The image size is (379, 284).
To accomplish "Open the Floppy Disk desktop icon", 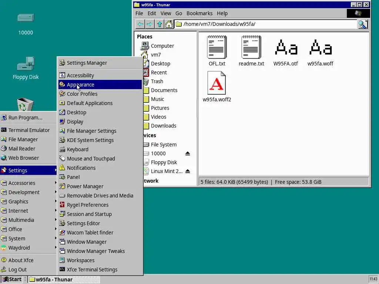I will 26,63.
